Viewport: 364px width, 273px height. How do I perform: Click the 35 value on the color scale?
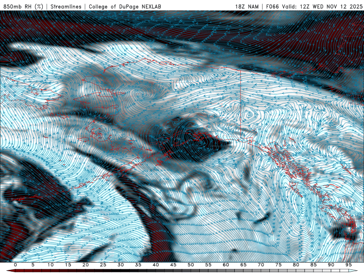click(138, 265)
